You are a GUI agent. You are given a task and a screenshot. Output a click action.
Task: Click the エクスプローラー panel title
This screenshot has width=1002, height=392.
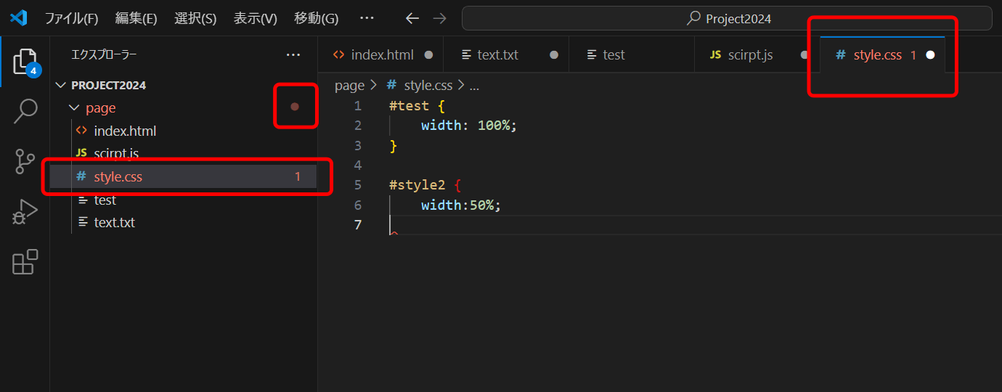104,54
